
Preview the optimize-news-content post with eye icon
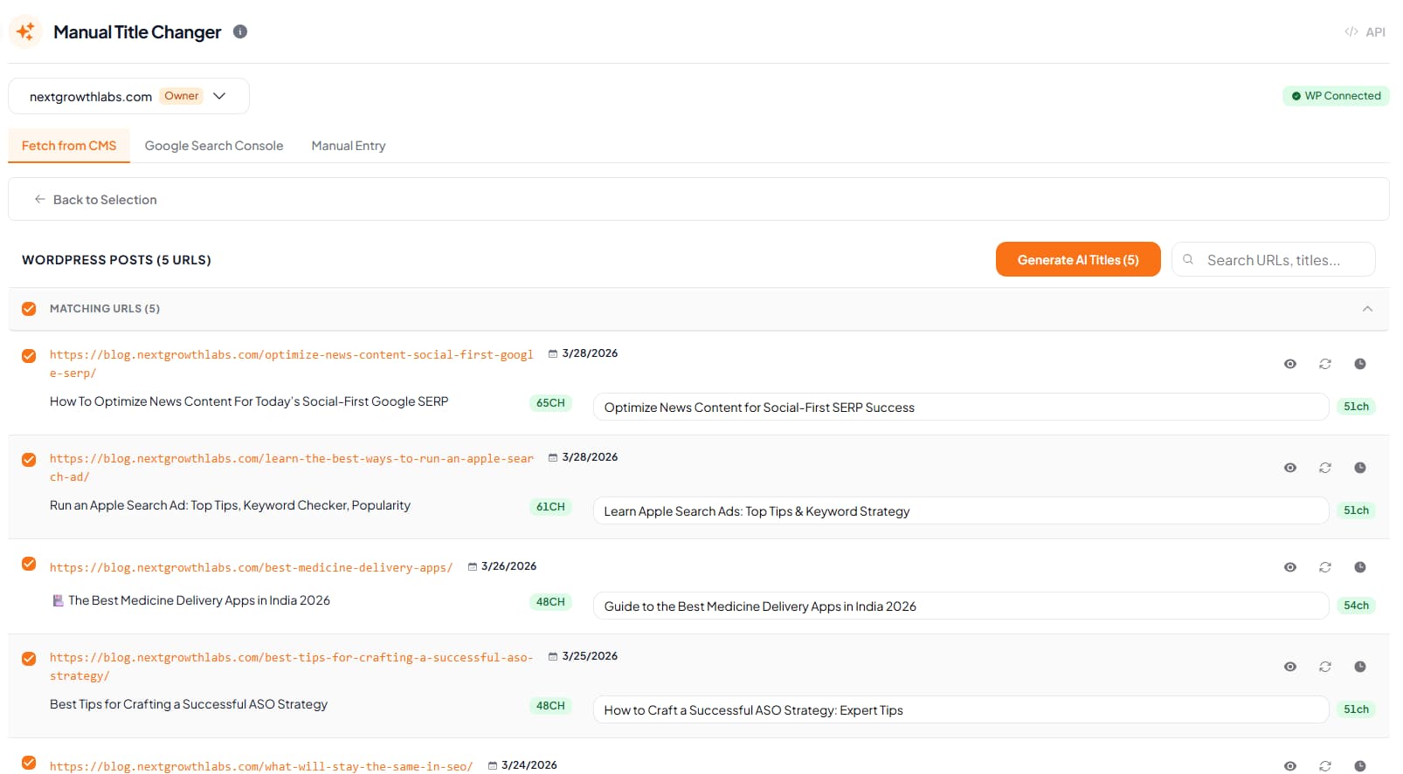click(x=1290, y=364)
